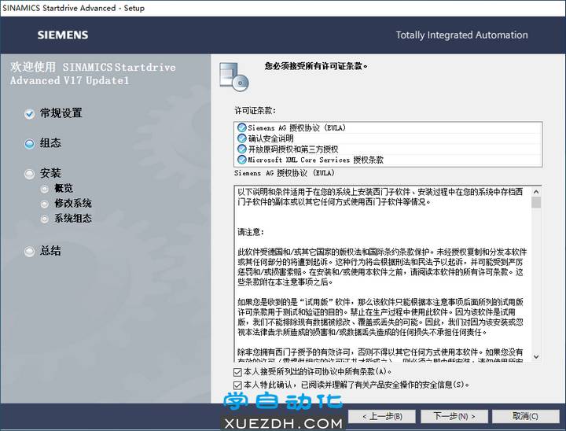Select the 修改系统 sub-step label
Viewport: 566px width, 431px height.
coord(73,203)
